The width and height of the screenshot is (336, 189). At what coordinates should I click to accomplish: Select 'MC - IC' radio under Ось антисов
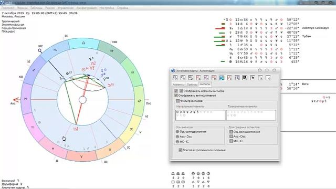pos(177,142)
